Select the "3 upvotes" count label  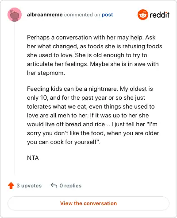click(29, 186)
